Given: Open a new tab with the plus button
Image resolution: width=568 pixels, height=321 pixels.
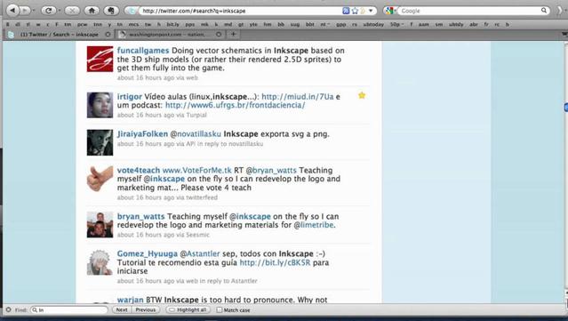Looking at the screenshot, I should tap(233, 34).
